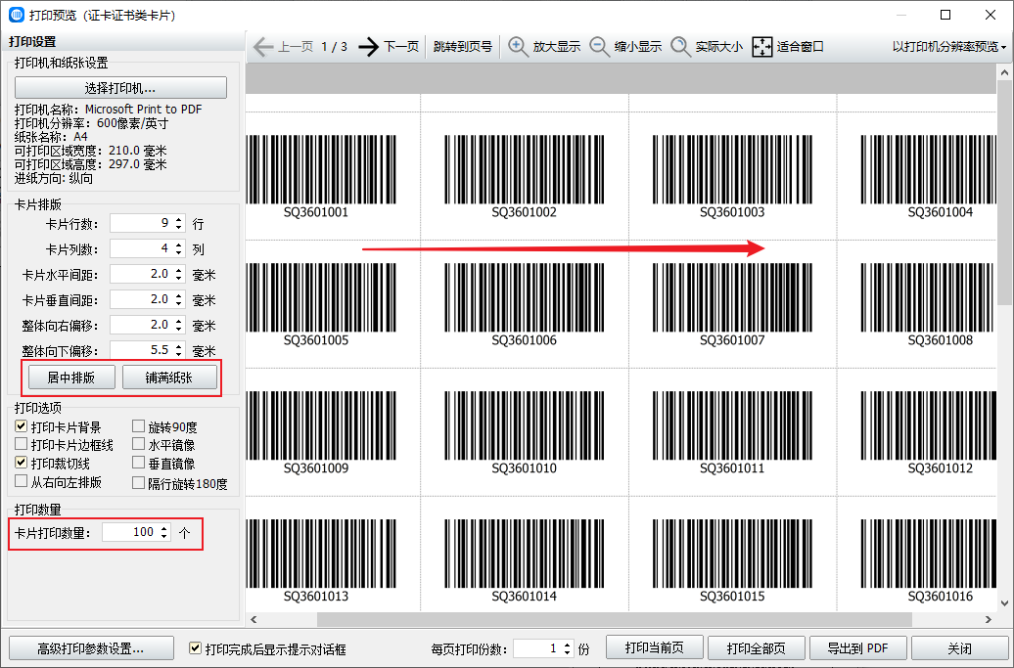Toggle 打印卡片背景 checkbox
Screen dimensions: 1014x668
[22, 426]
